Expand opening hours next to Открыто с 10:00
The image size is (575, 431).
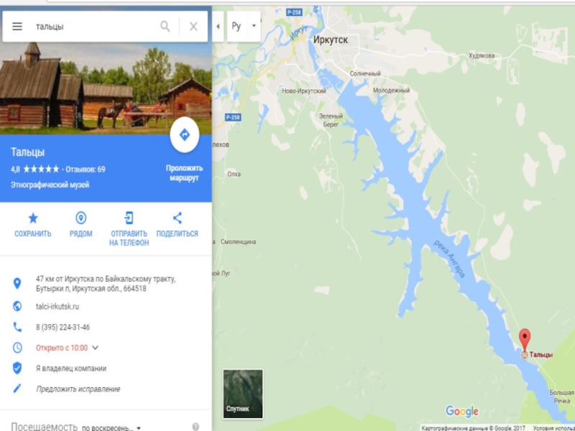tap(95, 348)
